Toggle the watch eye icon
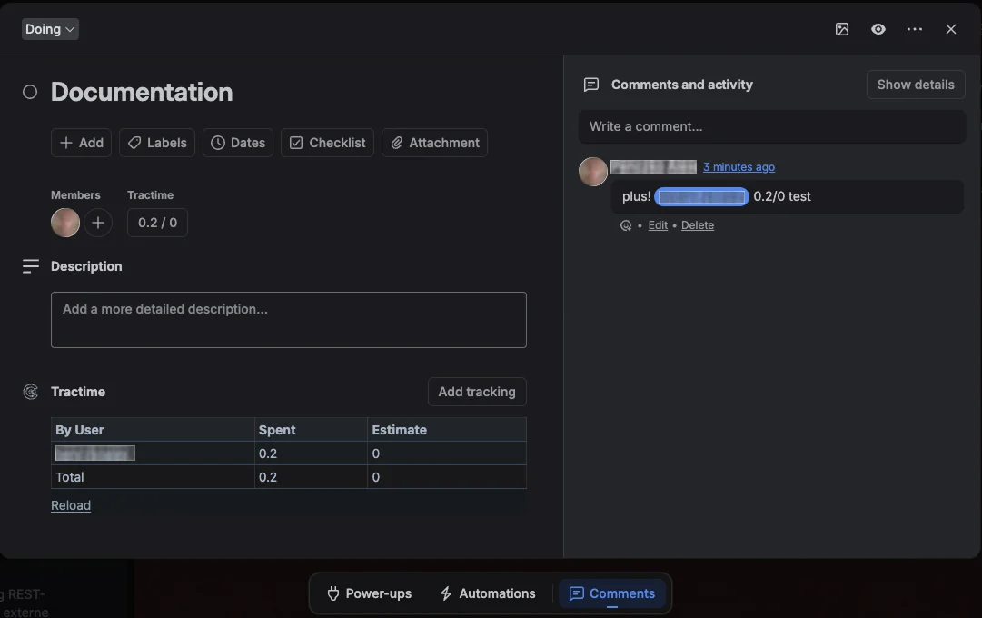982x618 pixels. coord(878,29)
